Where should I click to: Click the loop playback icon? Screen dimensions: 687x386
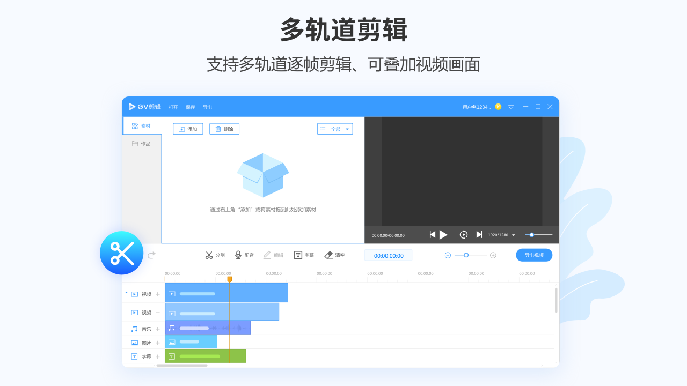coord(464,235)
